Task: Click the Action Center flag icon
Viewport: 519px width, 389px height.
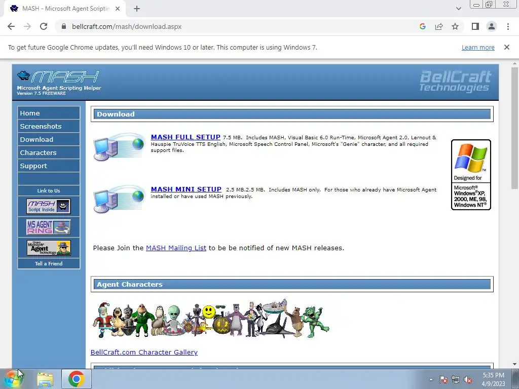Action: [443, 380]
